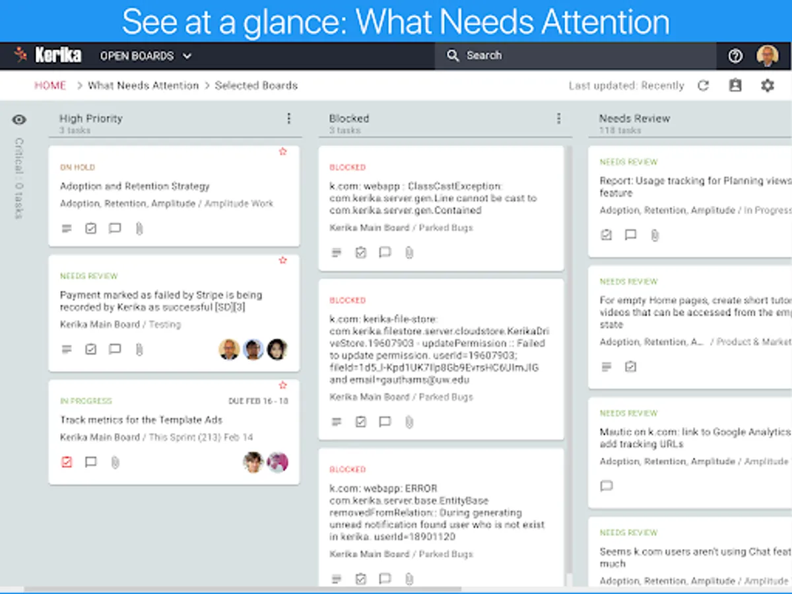Open details icon on Adoption and Retention Strategy card
Image resolution: width=792 pixels, height=594 pixels.
click(67, 228)
